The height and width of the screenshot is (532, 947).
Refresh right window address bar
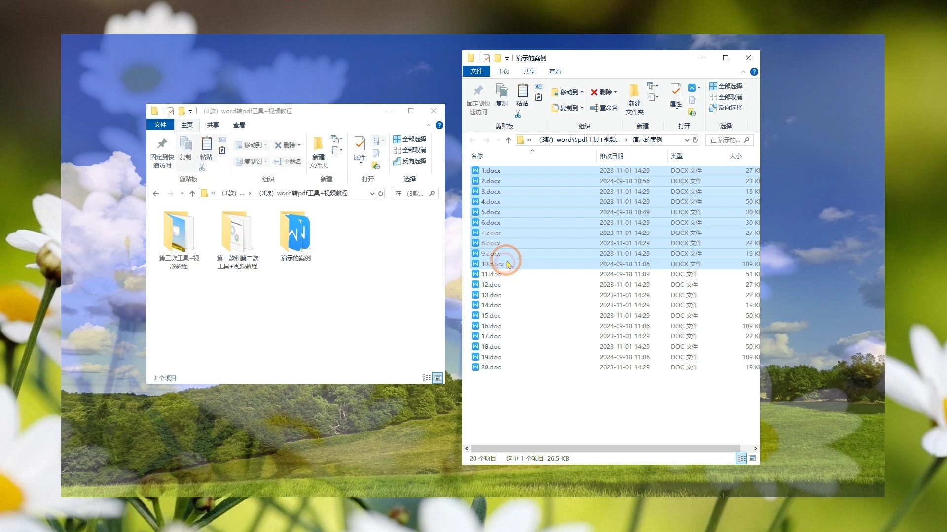(x=695, y=140)
